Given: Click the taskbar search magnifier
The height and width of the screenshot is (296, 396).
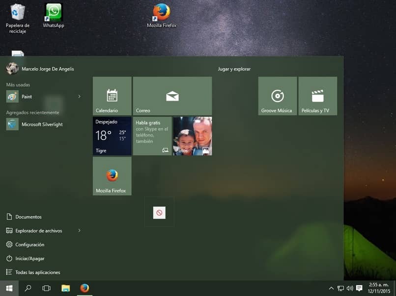Looking at the screenshot, I should 28,288.
